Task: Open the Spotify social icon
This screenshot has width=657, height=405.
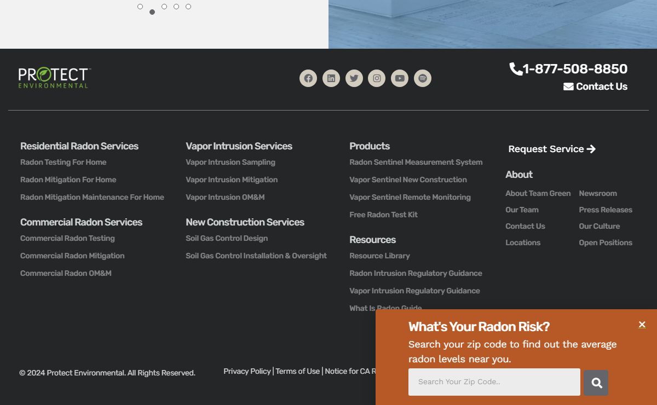Action: pos(423,78)
